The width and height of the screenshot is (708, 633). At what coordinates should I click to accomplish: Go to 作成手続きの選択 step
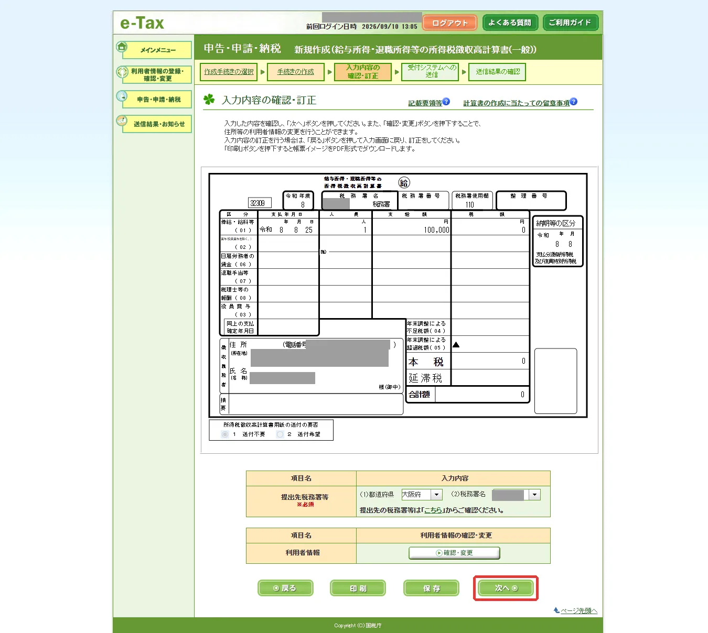click(229, 72)
